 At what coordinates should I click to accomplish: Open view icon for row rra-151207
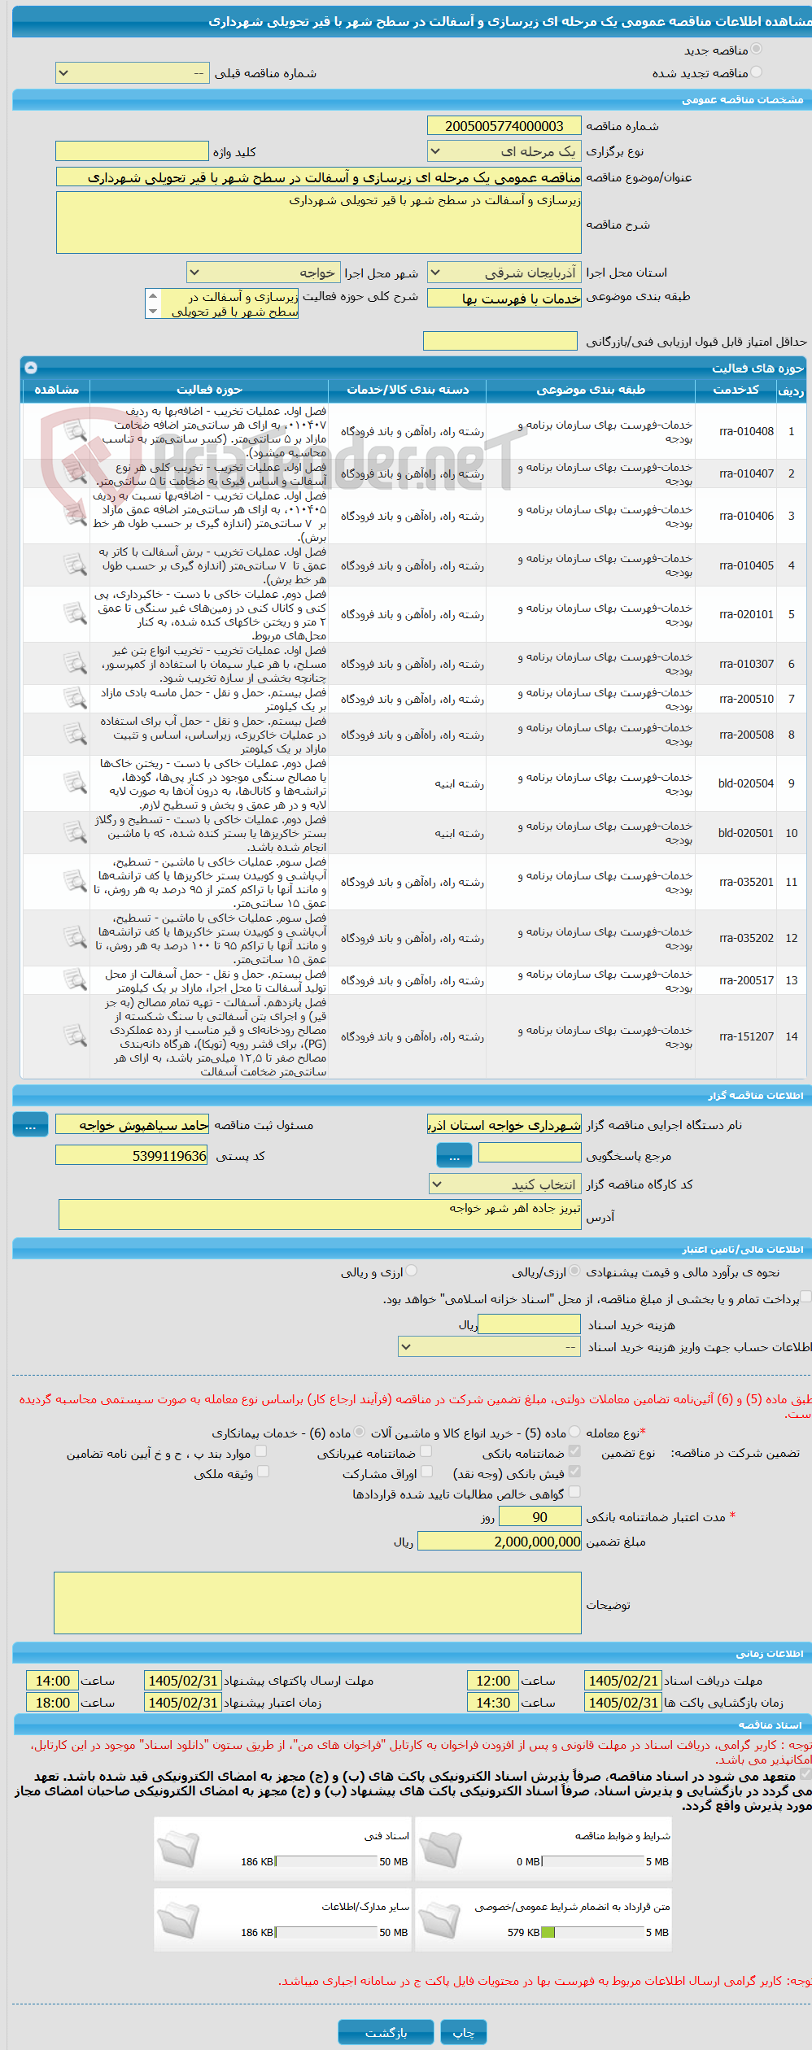[75, 1036]
